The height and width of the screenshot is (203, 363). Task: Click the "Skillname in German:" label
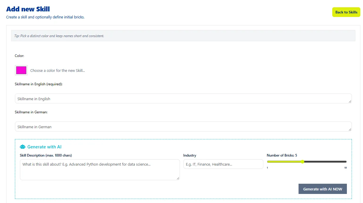coord(31,112)
